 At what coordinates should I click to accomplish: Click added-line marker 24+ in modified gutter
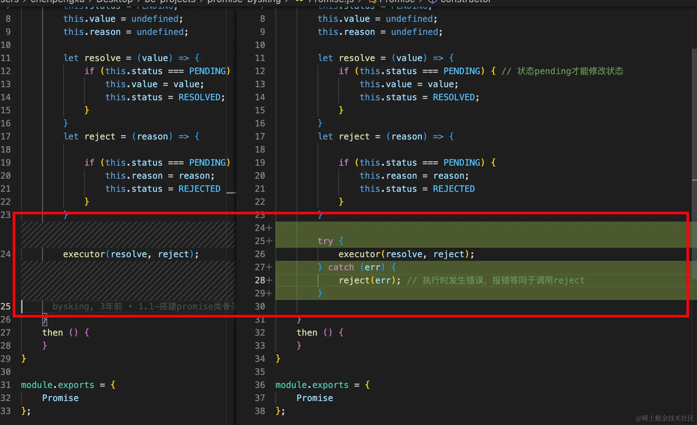(263, 228)
